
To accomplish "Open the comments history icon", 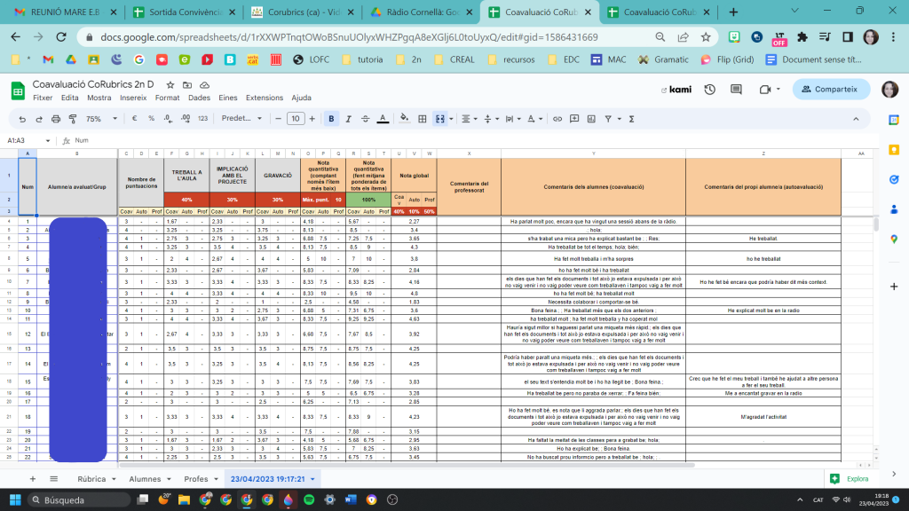I will (x=736, y=90).
